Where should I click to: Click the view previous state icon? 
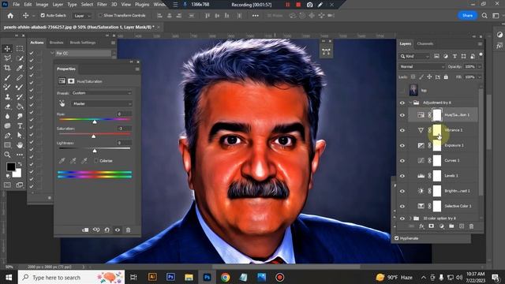pyautogui.click(x=96, y=230)
